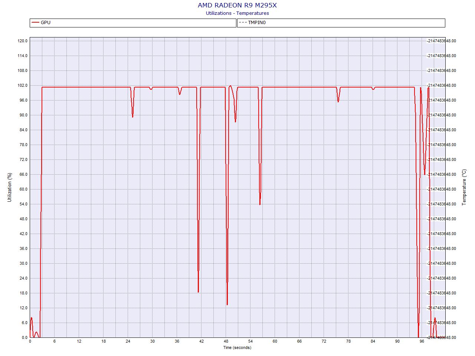Select the 78.0 utilization axis label
The width and height of the screenshot is (475, 356).
24,145
